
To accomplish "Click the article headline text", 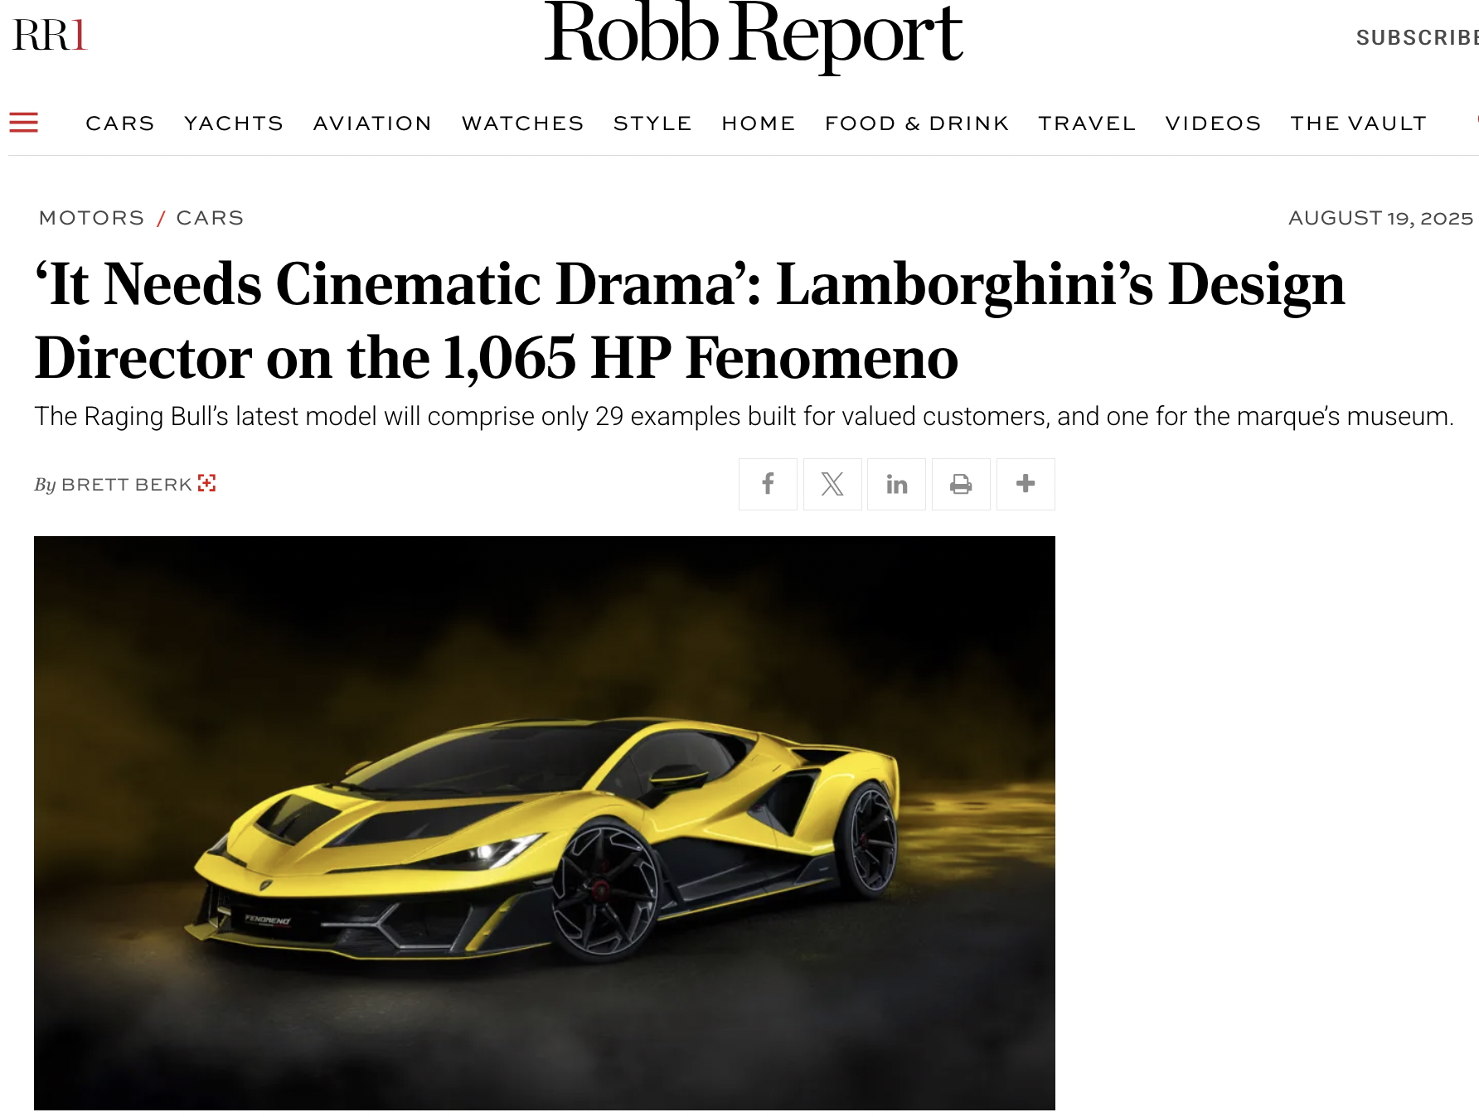I will click(x=690, y=321).
